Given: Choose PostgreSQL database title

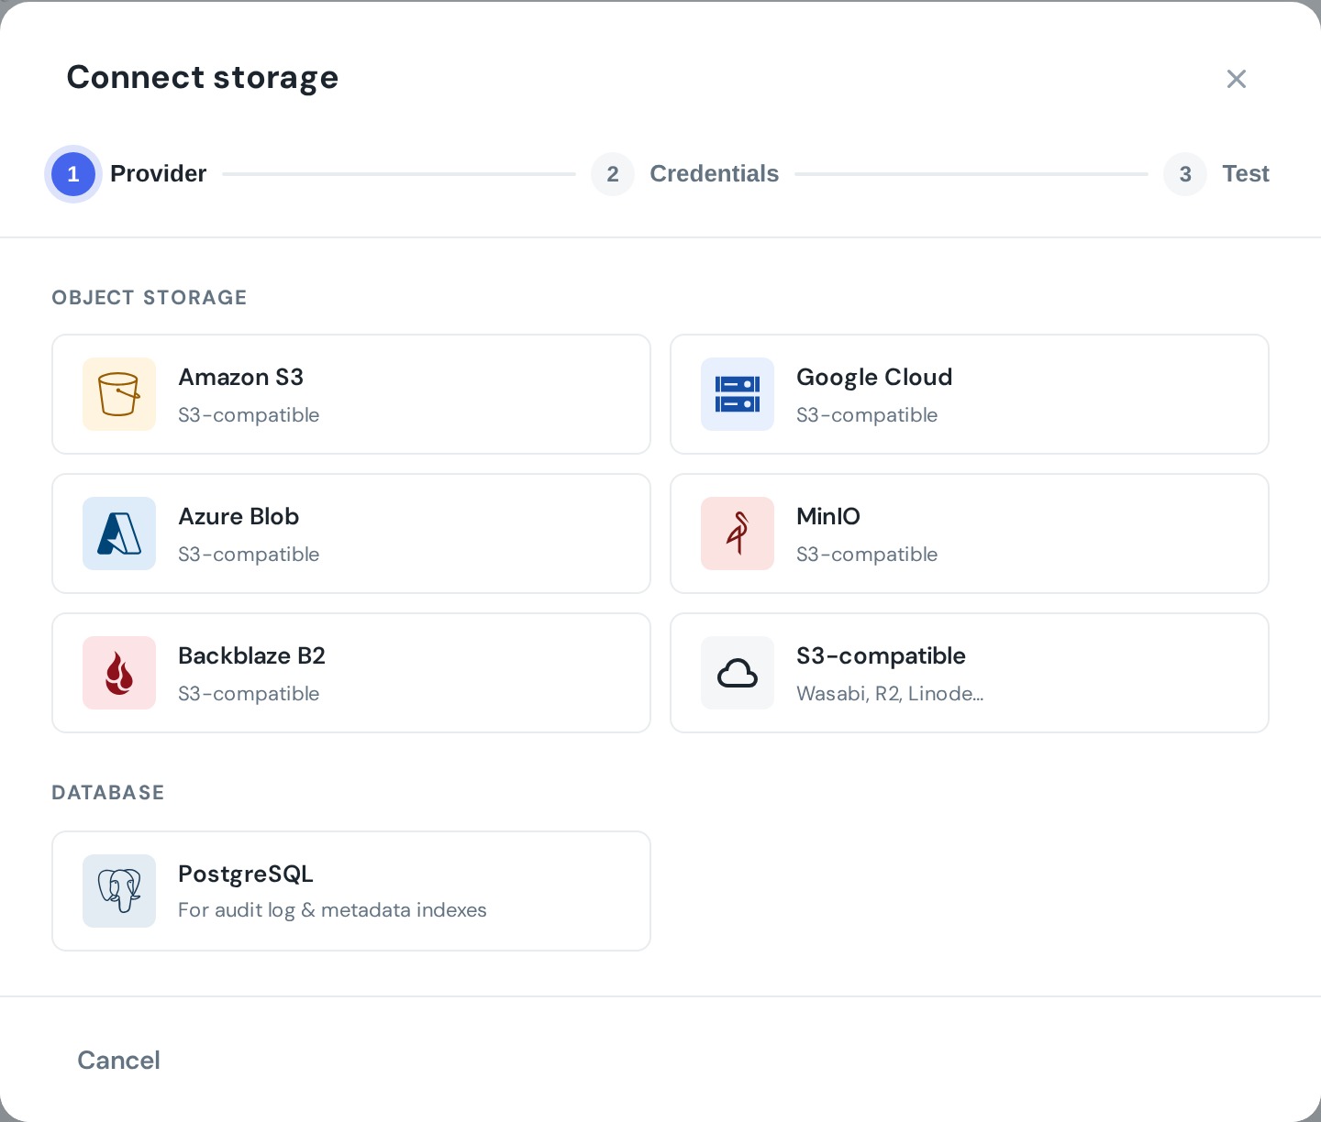Looking at the screenshot, I should click(x=246, y=874).
